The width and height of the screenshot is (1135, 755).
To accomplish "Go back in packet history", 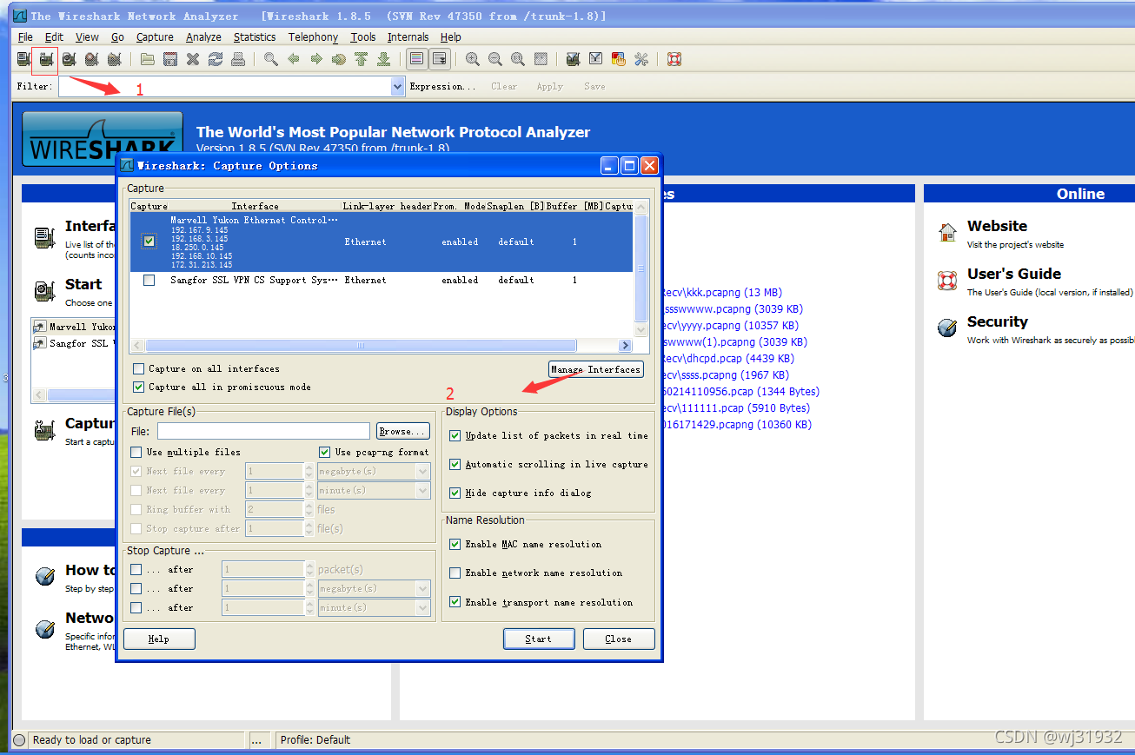I will 294,59.
